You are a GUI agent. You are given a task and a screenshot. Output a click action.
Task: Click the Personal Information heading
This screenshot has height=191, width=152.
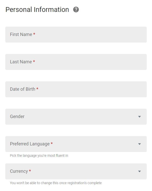(x=37, y=10)
